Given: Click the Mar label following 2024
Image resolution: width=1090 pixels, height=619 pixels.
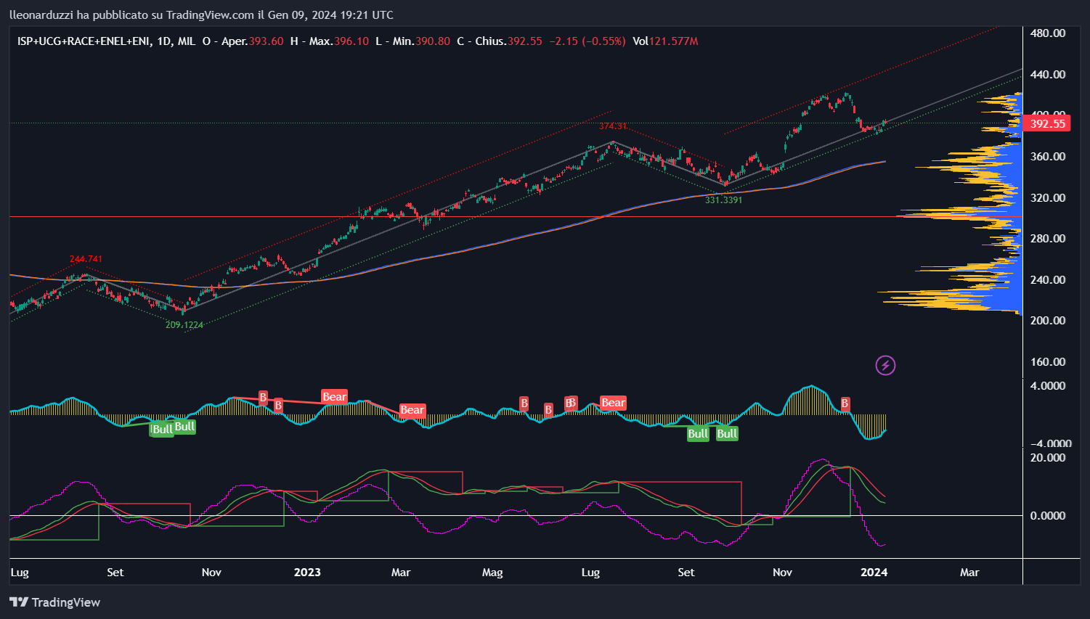Looking at the screenshot, I should click(969, 572).
